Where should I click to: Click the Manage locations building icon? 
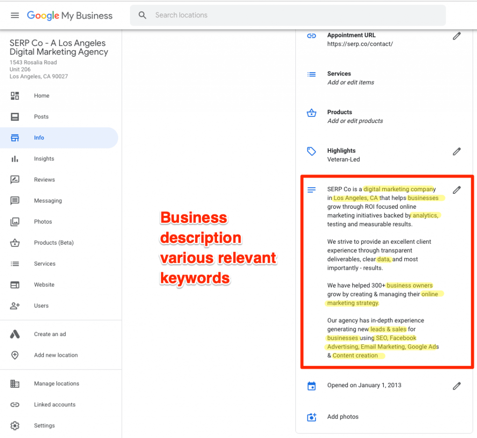click(x=15, y=383)
